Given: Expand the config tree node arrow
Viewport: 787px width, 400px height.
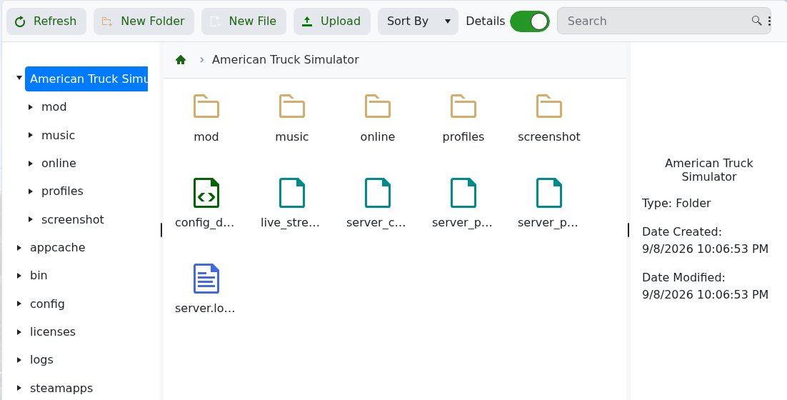Looking at the screenshot, I should click(x=19, y=304).
